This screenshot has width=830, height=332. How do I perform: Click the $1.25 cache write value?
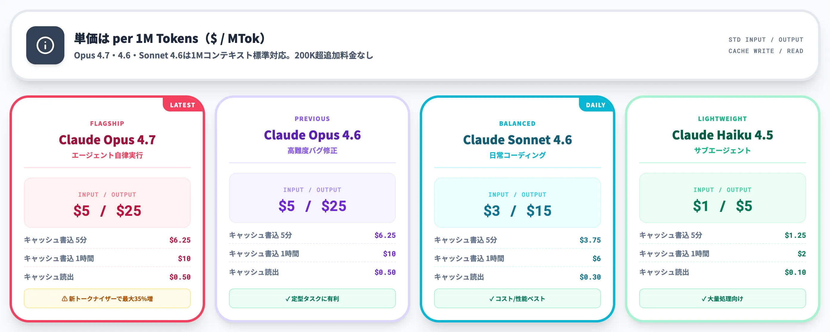click(x=795, y=235)
